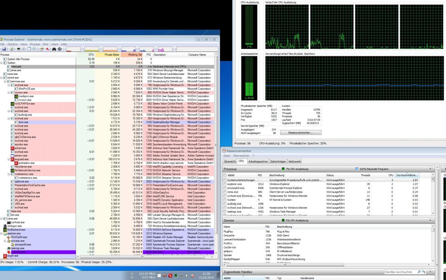Image resolution: width=446 pixels, height=280 pixels.
Task: Check the System checkbox in Ressourcenmonitor
Action: 225,199
